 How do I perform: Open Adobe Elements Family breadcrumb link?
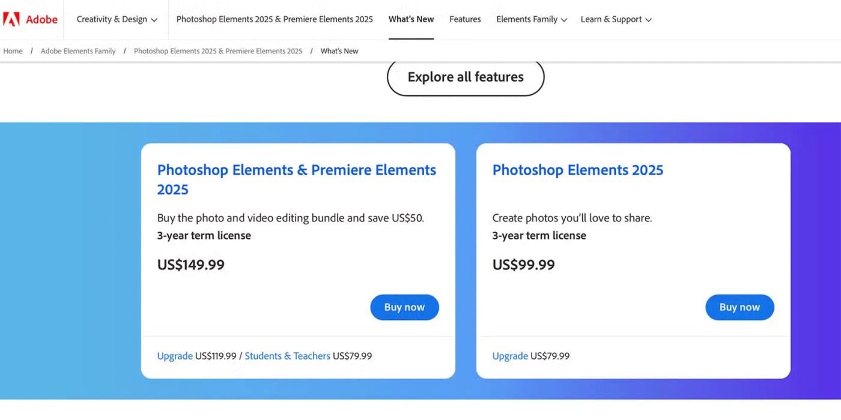[x=78, y=51]
